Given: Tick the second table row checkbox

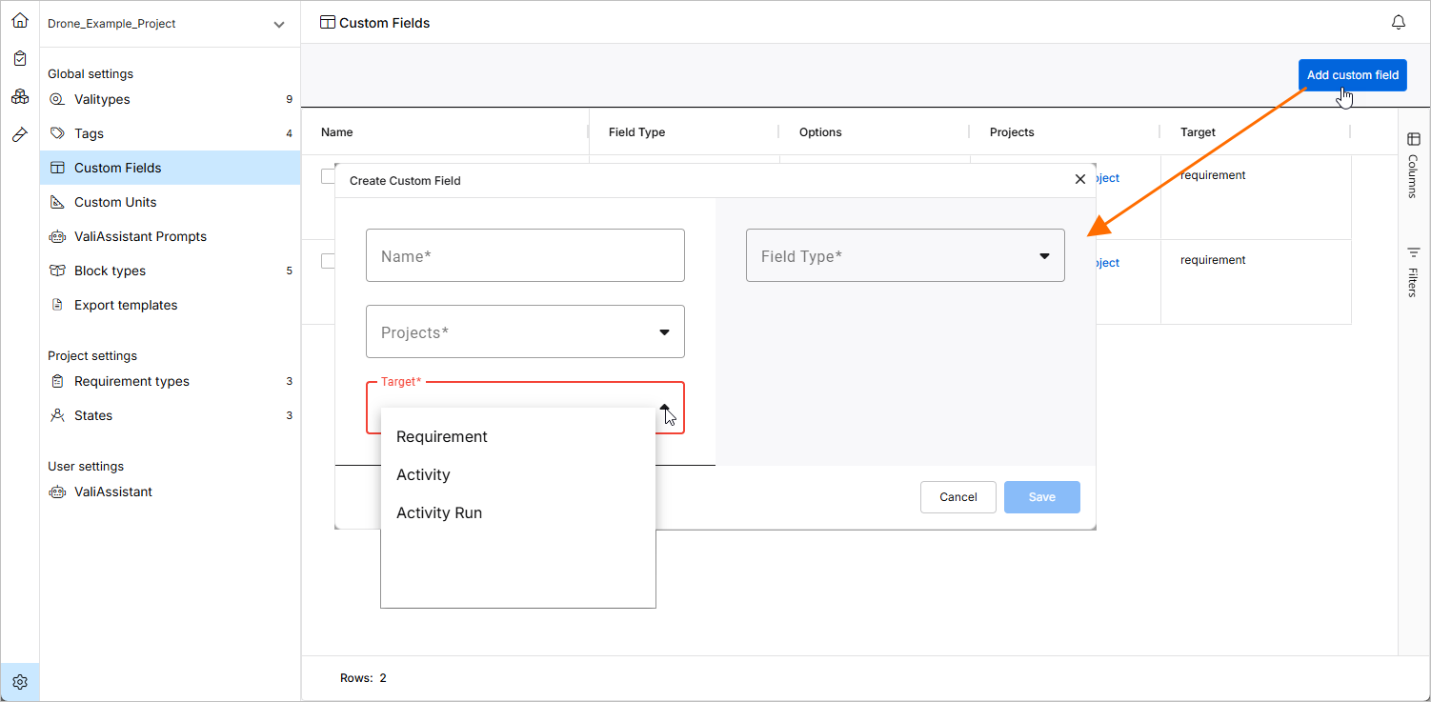Looking at the screenshot, I should pos(328,261).
